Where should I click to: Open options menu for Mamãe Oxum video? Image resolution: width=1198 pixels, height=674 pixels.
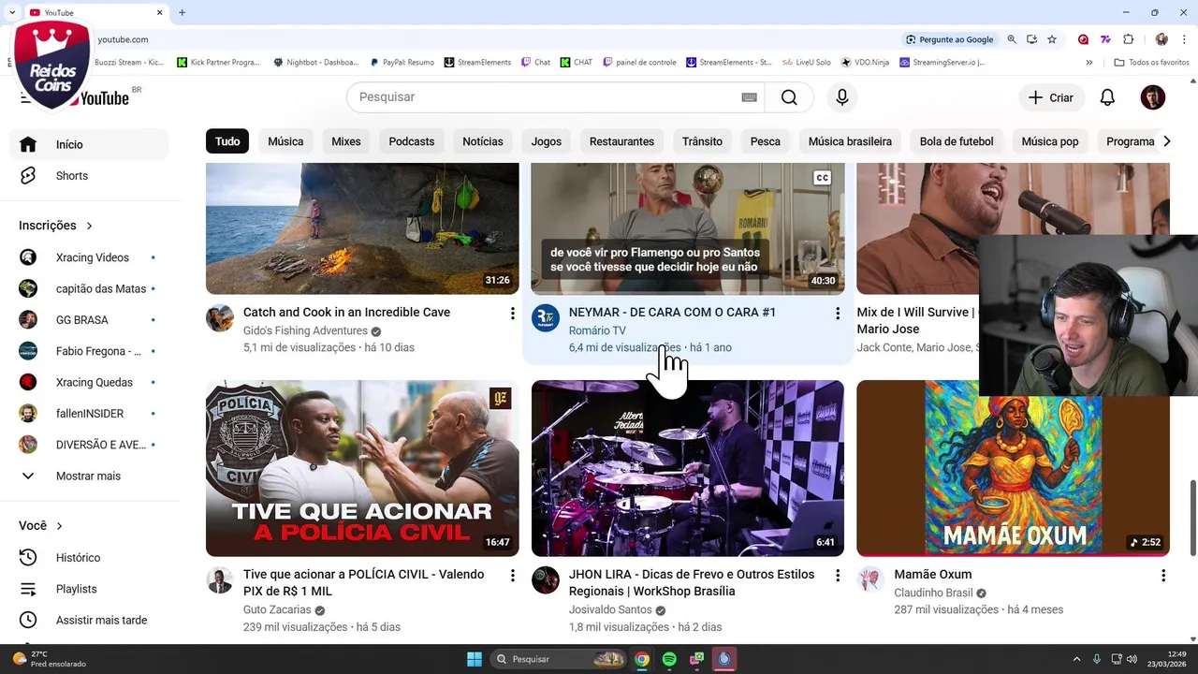coord(1163,576)
